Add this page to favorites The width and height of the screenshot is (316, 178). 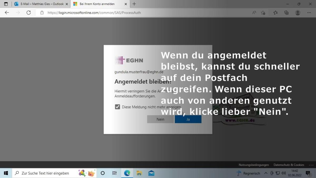pyautogui.click(x=263, y=13)
